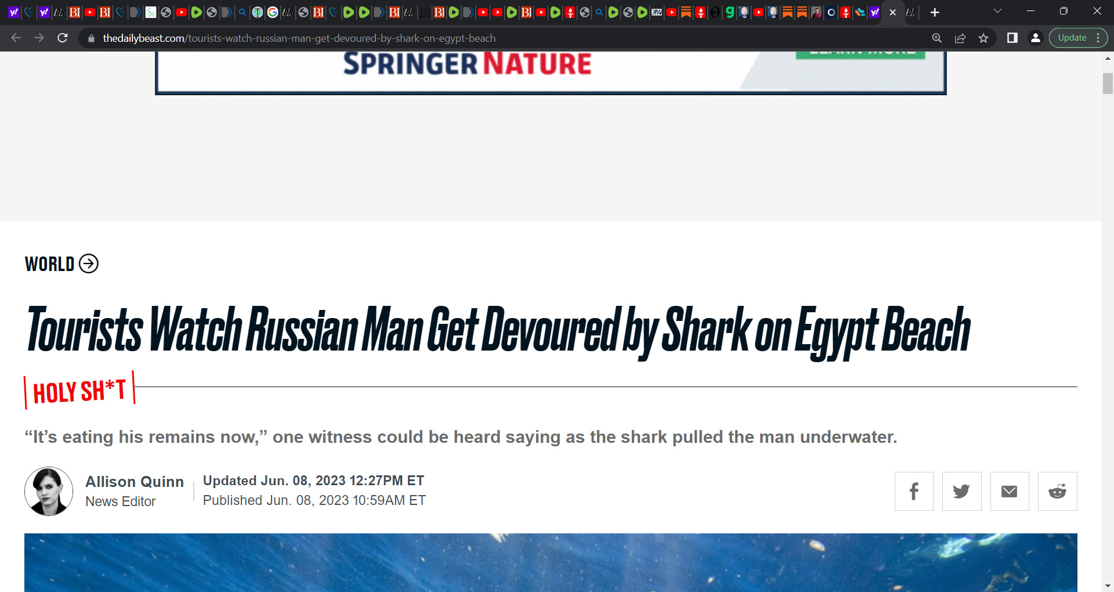Open the browser share menu
Viewport: 1114px width, 592px height.
pos(960,38)
